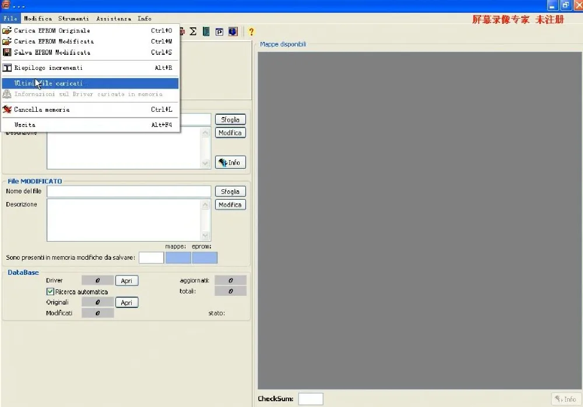Click the DataBase group label

[23, 272]
